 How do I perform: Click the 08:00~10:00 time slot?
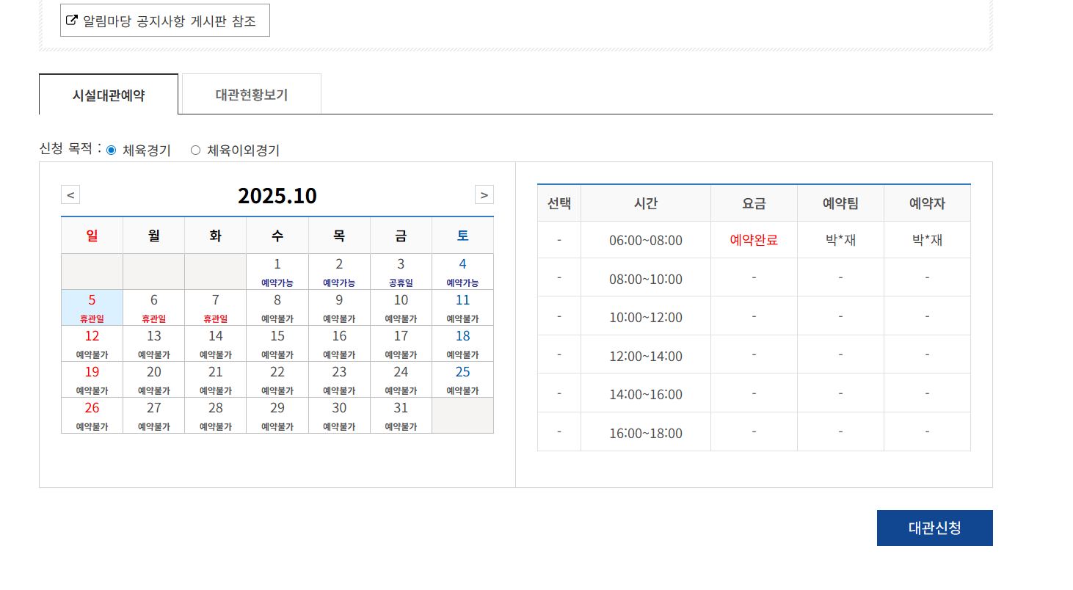tap(645, 279)
